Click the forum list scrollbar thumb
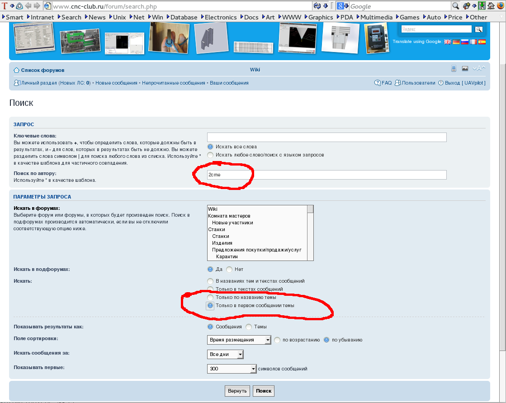Image resolution: width=506 pixels, height=403 pixels. (x=311, y=209)
